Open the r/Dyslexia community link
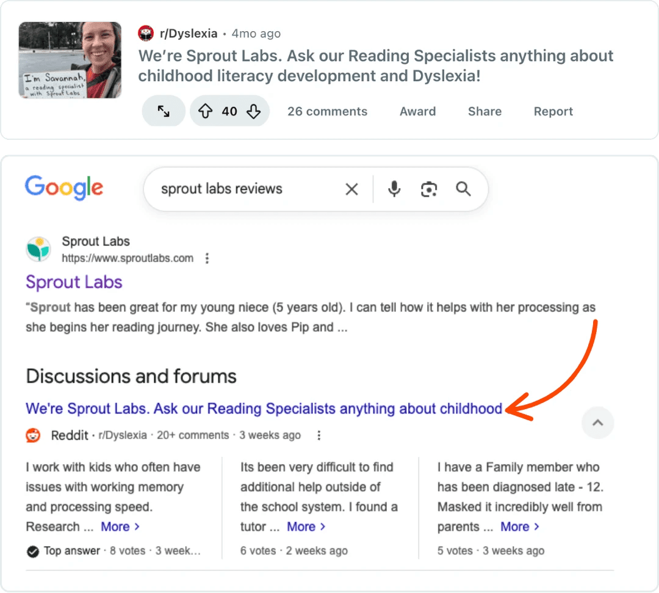Viewport: 659px width, 593px height. [189, 34]
